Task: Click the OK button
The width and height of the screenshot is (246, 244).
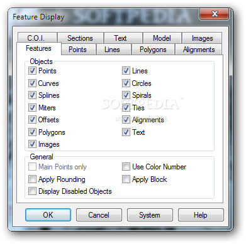Action: 48,215
